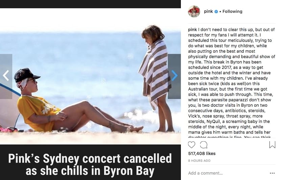Focus the Add a comment field

(x=228, y=173)
